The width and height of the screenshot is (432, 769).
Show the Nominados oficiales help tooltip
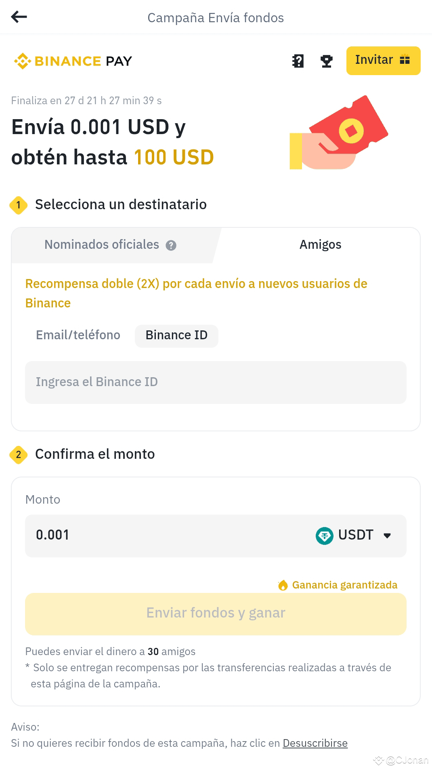[171, 245]
